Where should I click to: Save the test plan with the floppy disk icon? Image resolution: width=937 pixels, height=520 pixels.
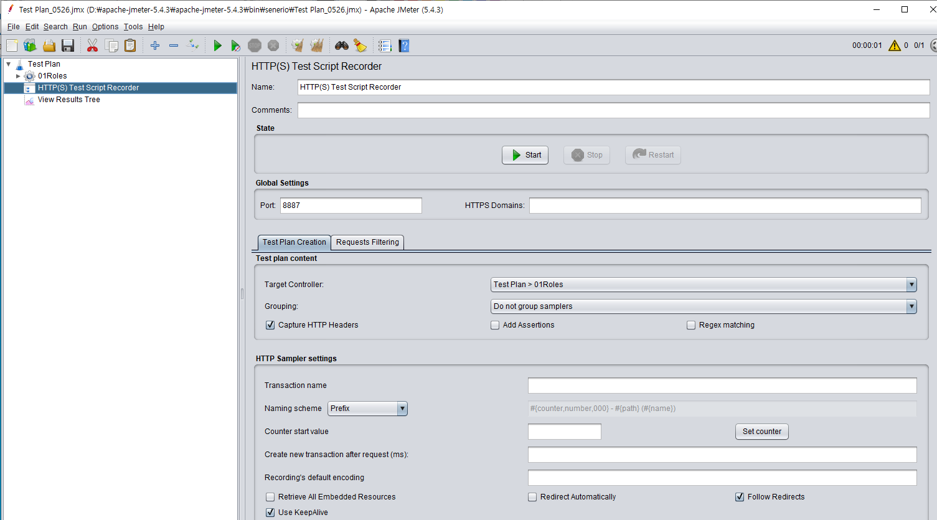[68, 45]
